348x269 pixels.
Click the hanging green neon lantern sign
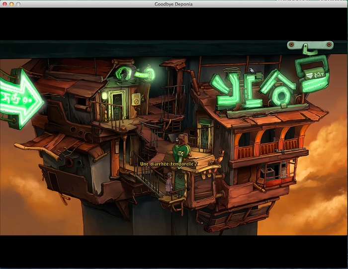pos(313,73)
